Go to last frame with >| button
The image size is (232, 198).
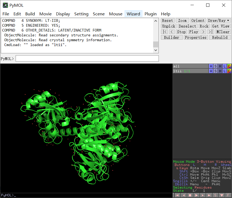tap(210, 32)
